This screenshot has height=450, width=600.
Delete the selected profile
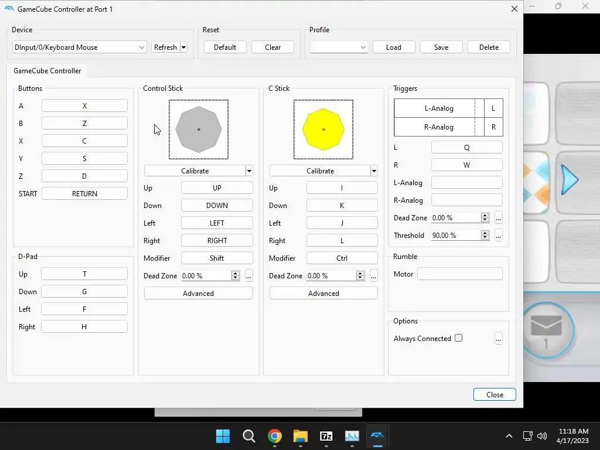click(x=489, y=47)
